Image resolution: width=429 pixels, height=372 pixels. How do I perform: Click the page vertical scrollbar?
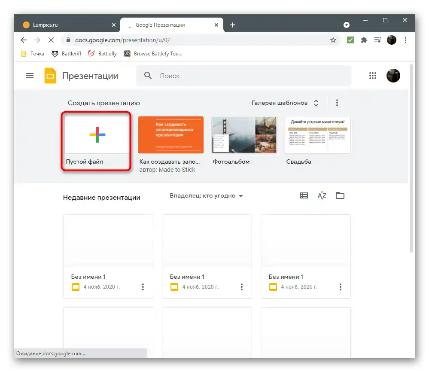pyautogui.click(x=411, y=158)
